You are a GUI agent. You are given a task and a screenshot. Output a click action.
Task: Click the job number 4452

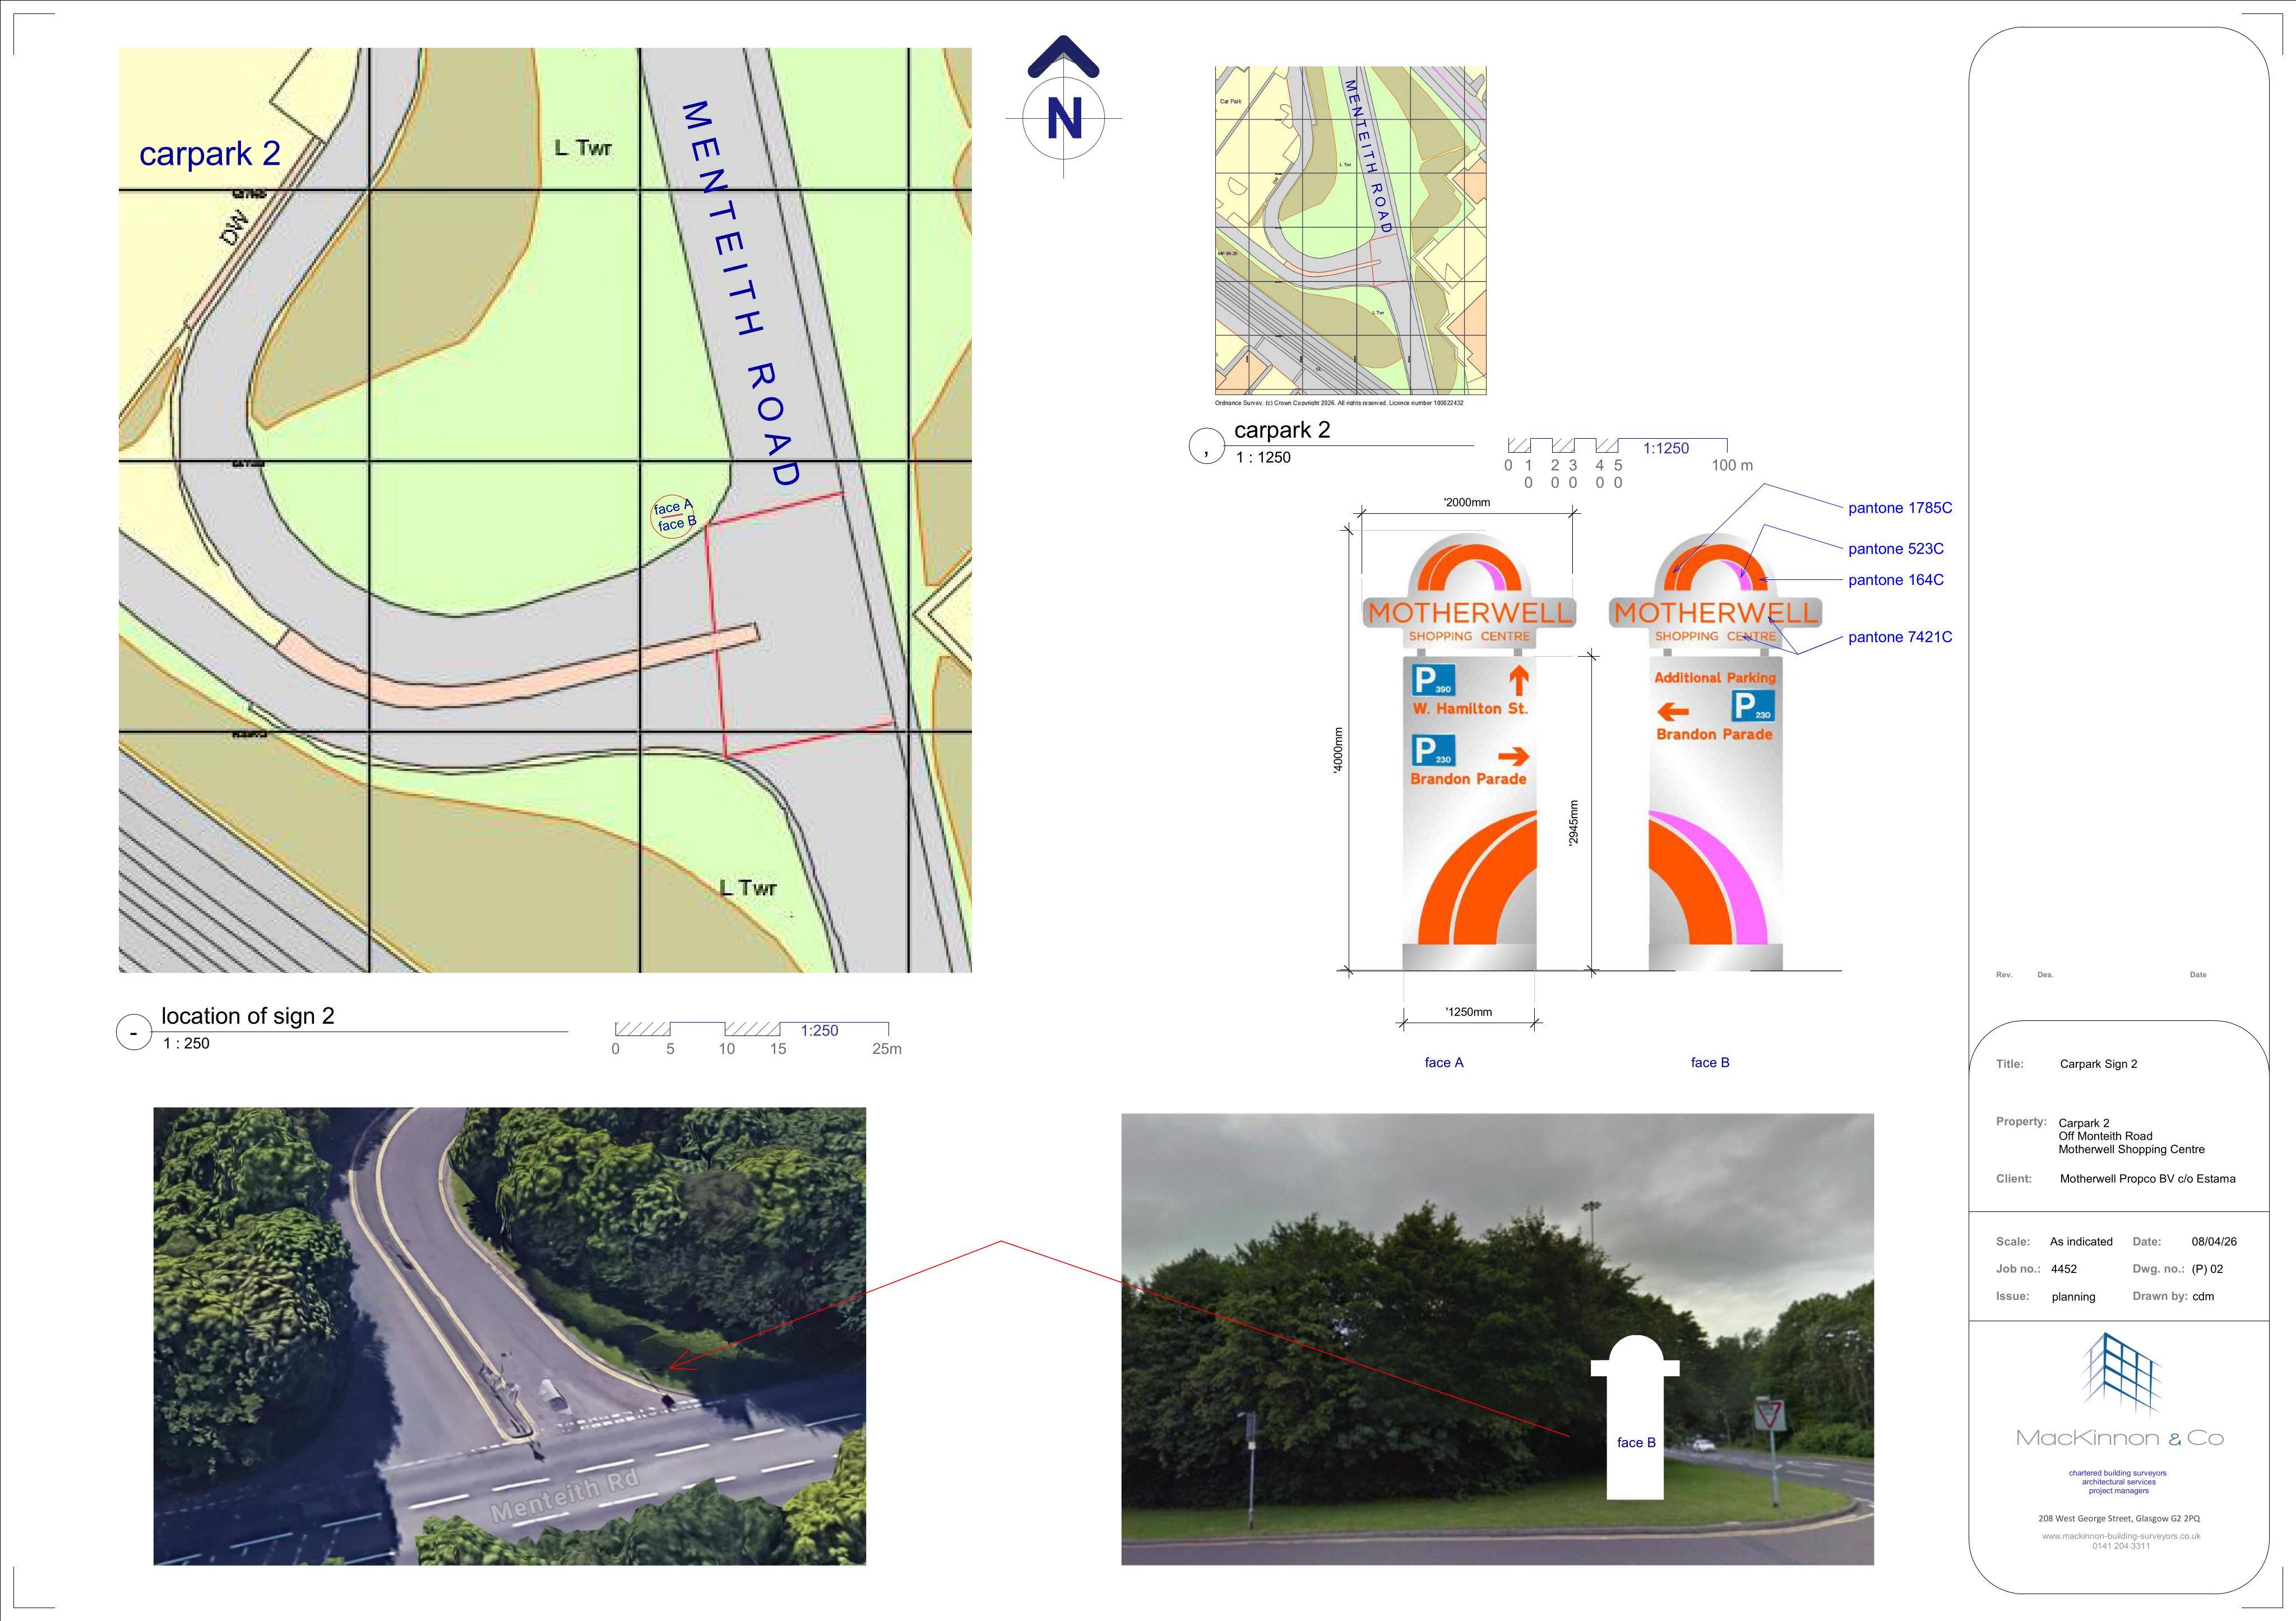[2063, 1269]
